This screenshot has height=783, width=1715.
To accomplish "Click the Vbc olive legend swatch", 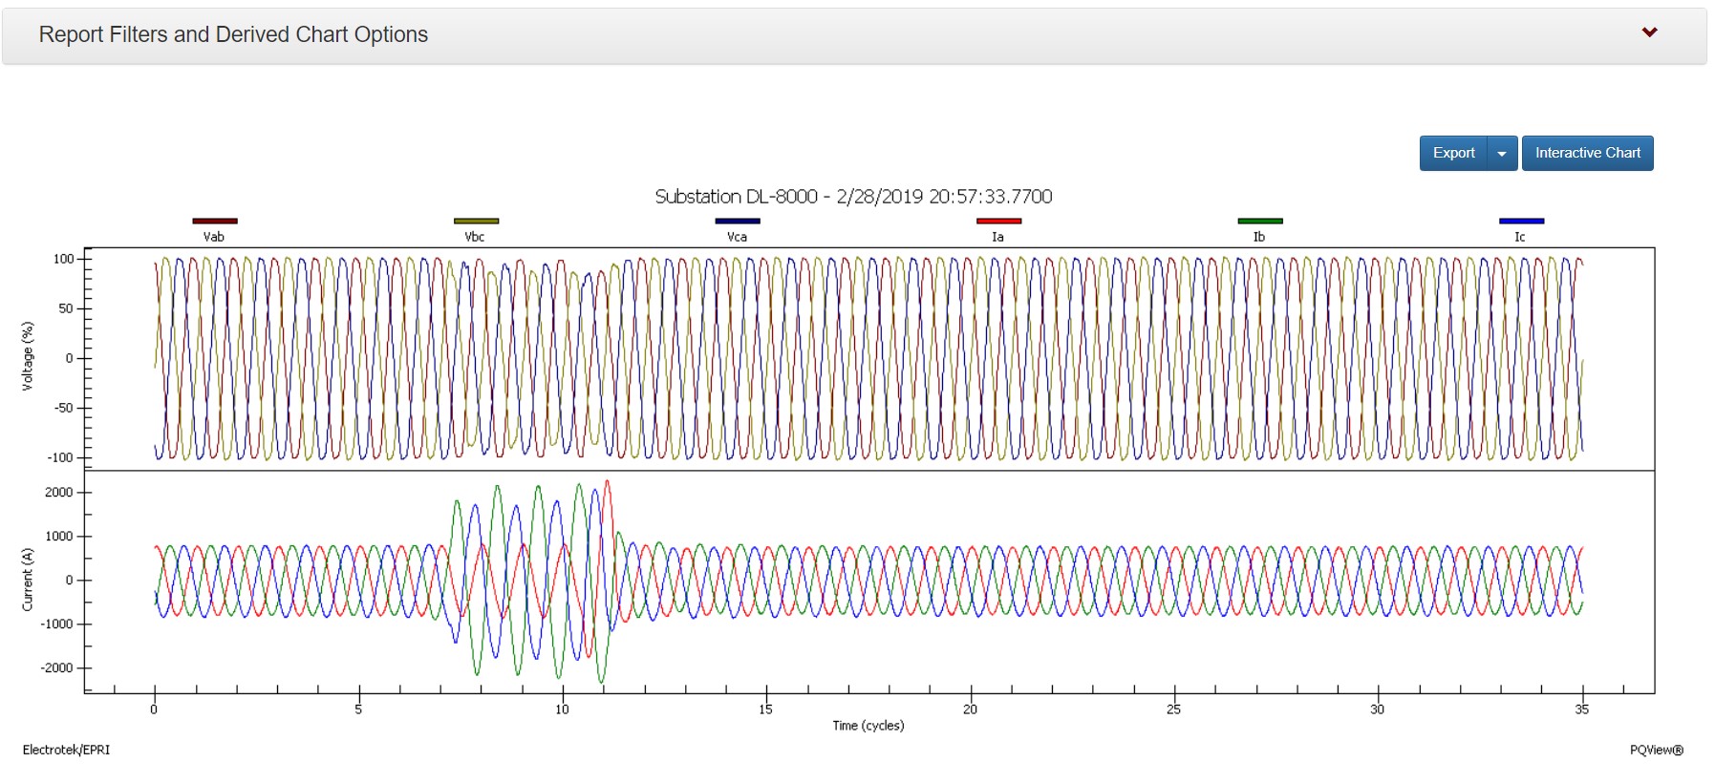I will click(x=476, y=222).
